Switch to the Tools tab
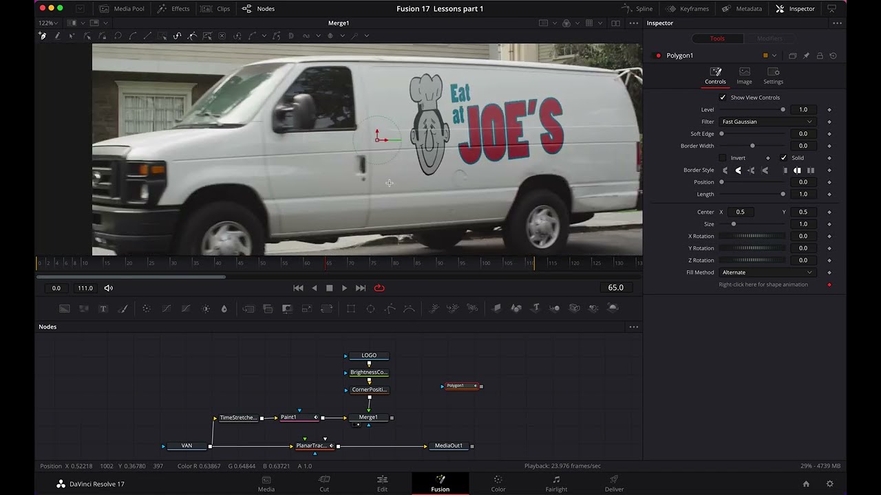This screenshot has height=495, width=881. point(717,38)
